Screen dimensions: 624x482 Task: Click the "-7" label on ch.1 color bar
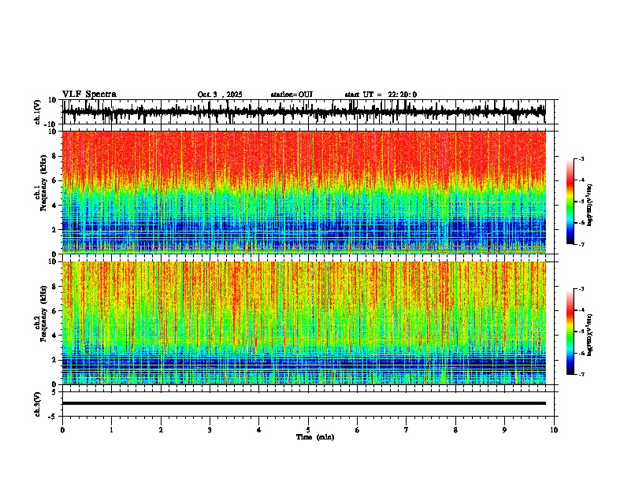(x=581, y=244)
